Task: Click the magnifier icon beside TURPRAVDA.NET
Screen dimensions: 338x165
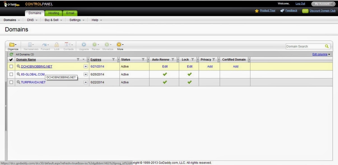Action: pos(18,82)
